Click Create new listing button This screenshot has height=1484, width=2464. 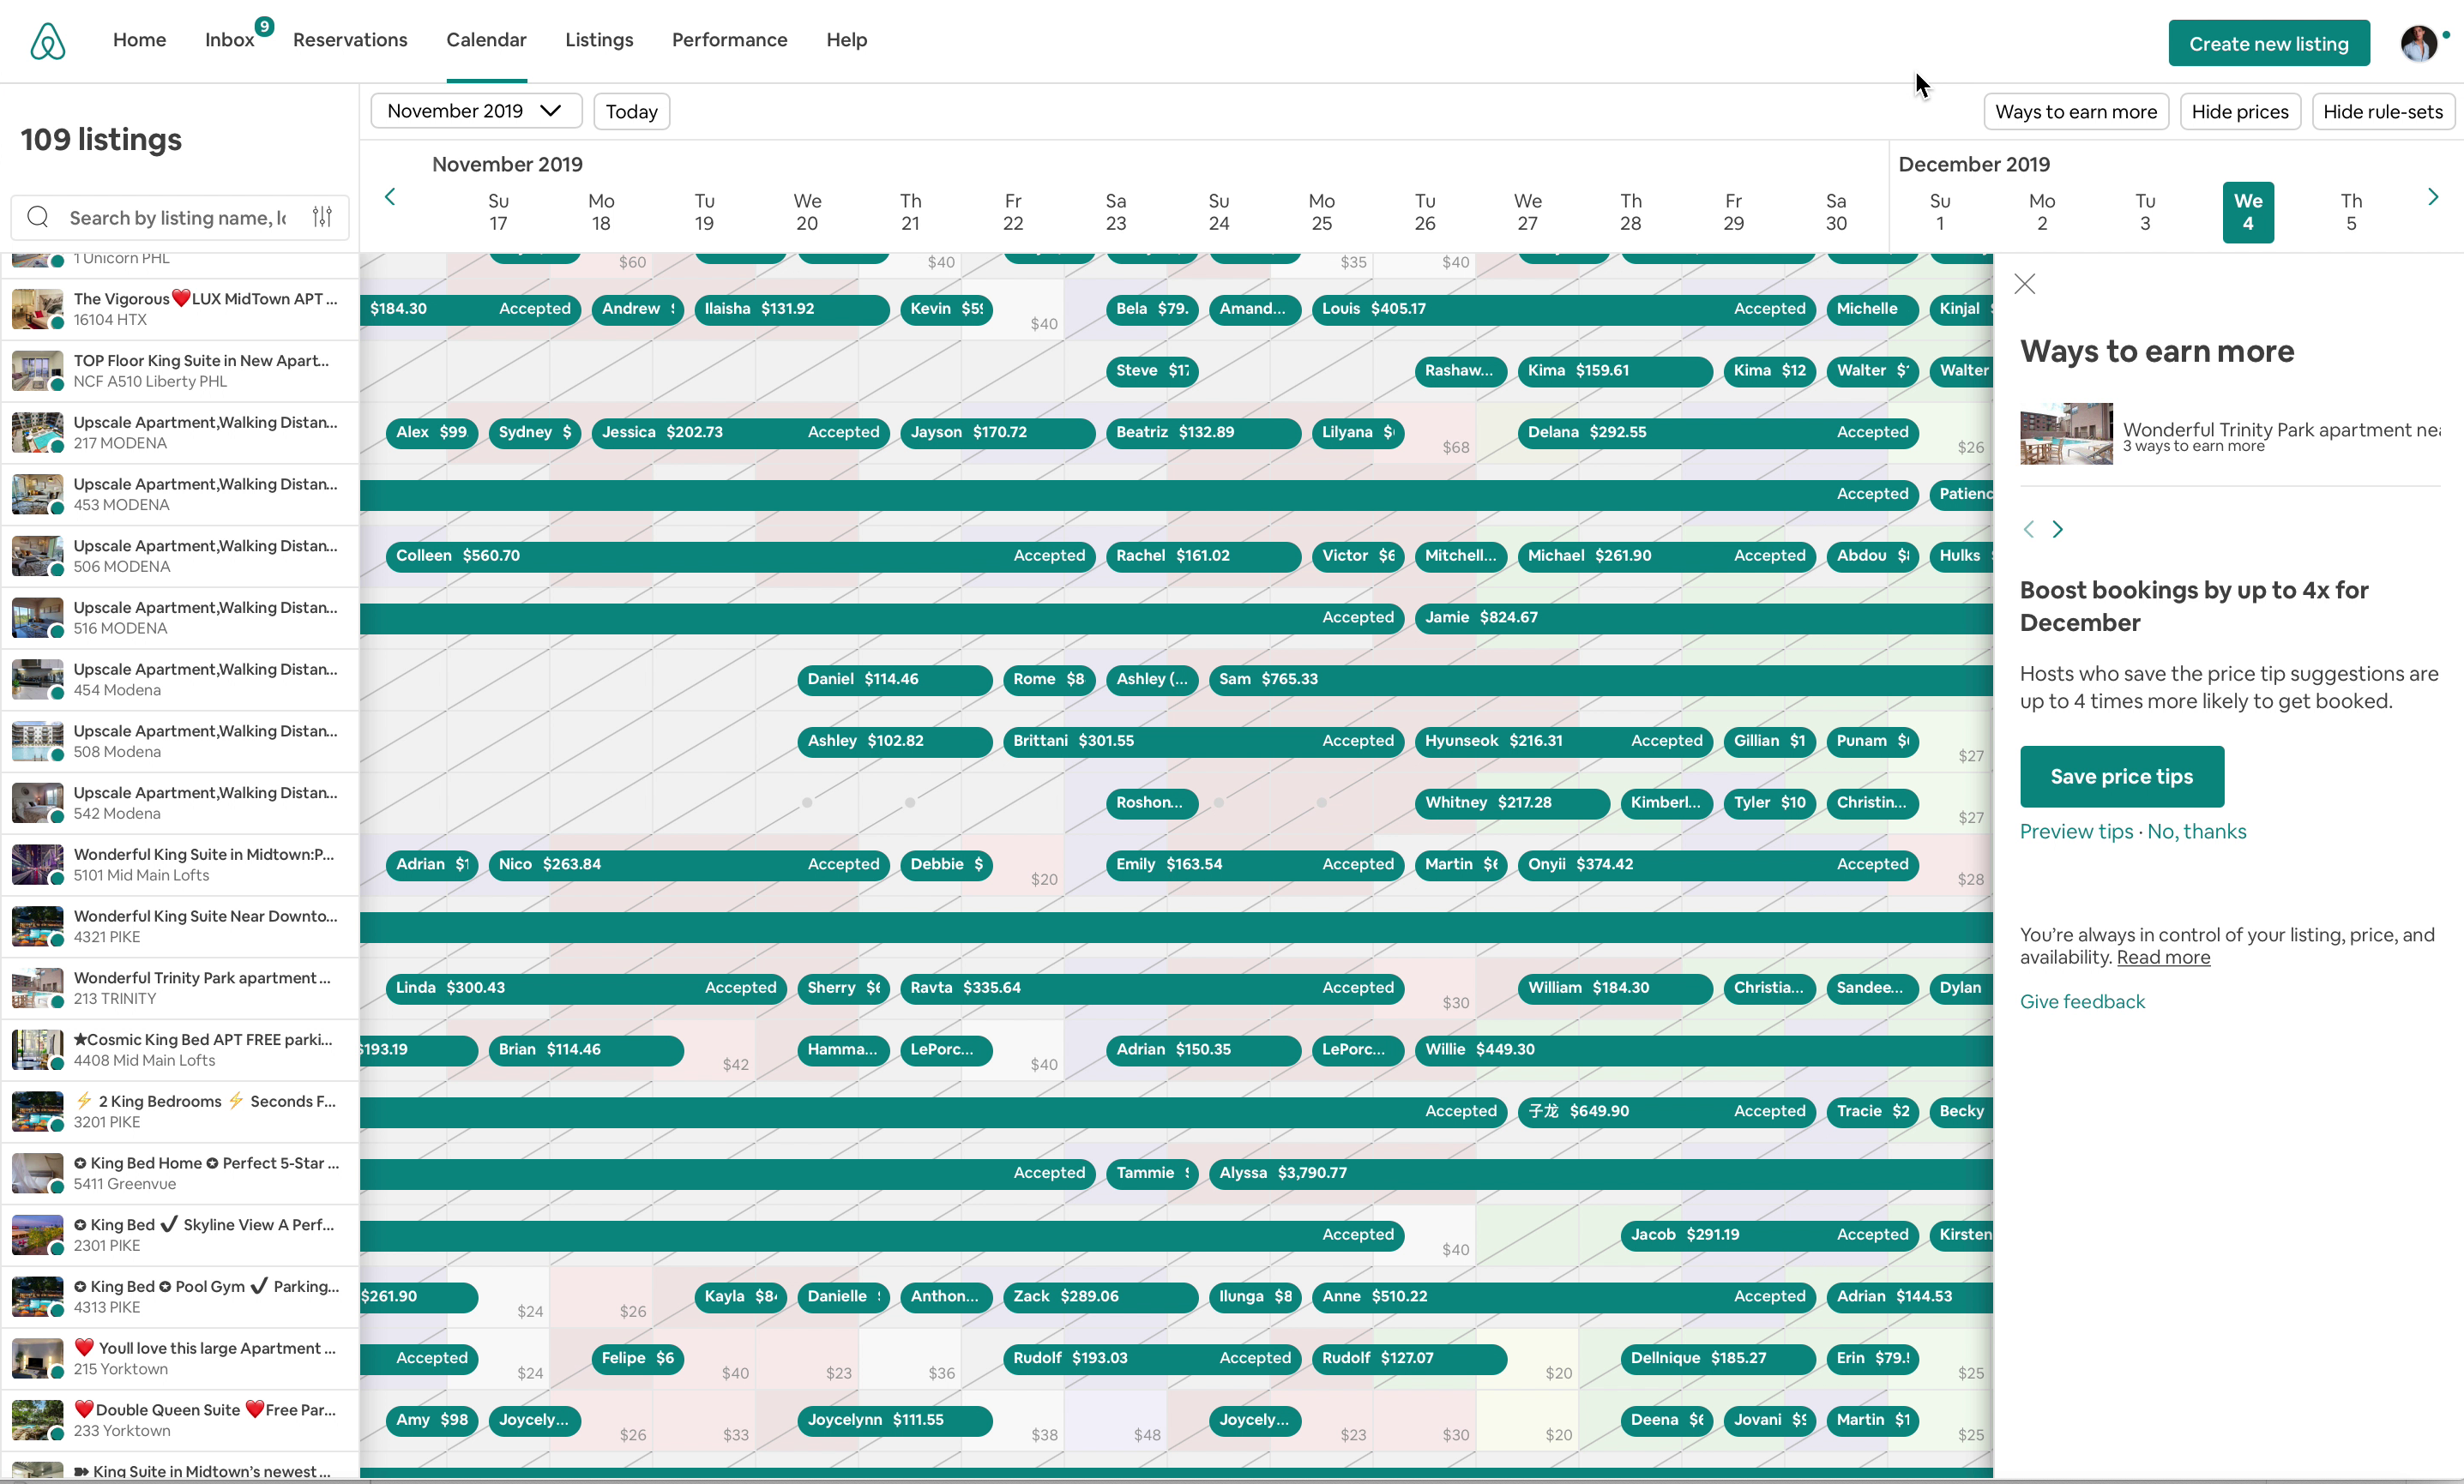2268,43
